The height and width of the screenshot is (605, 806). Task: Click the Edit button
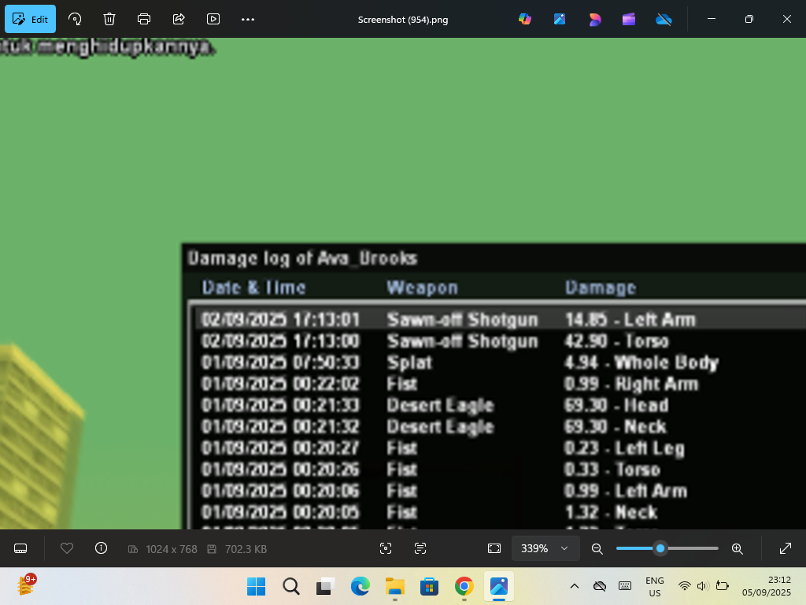31,19
